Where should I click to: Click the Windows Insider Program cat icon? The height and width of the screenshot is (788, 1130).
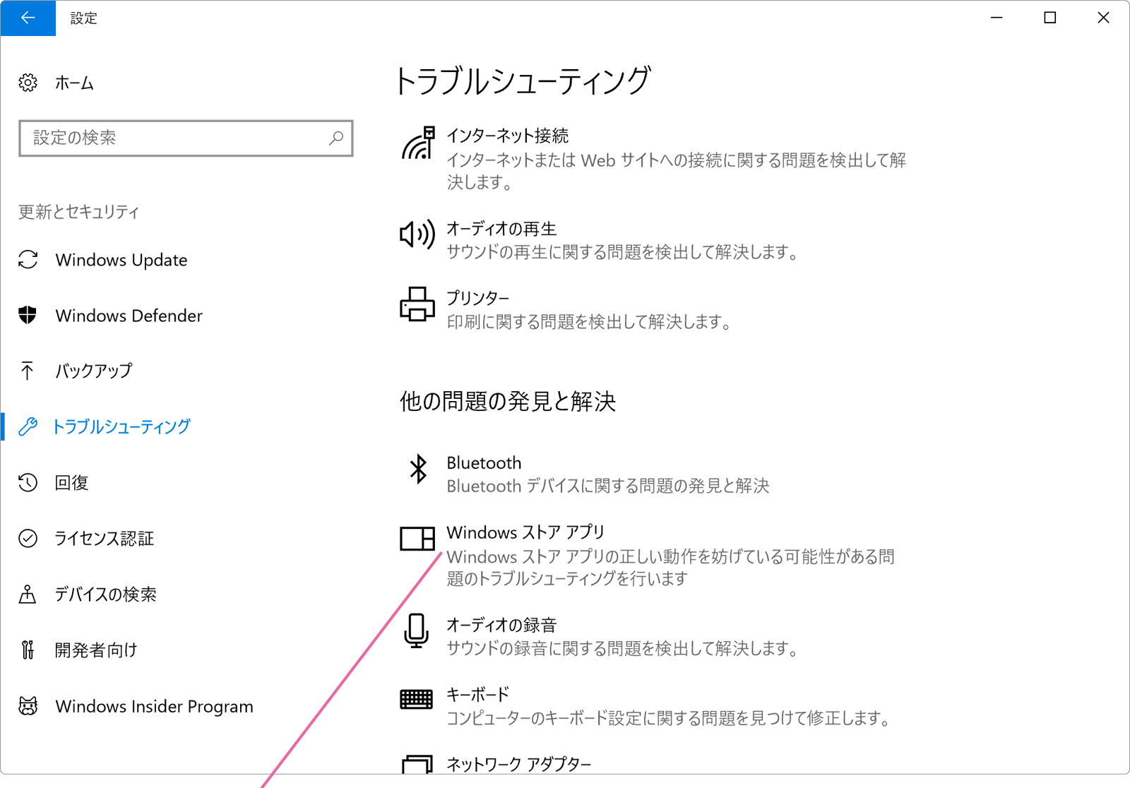click(28, 705)
